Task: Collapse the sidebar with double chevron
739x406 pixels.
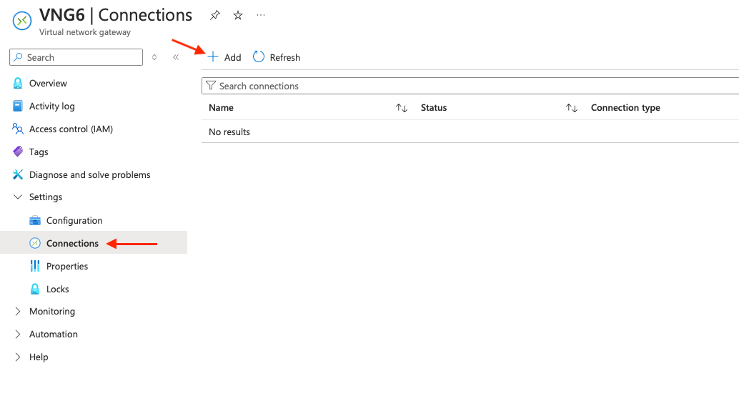Action: point(176,57)
